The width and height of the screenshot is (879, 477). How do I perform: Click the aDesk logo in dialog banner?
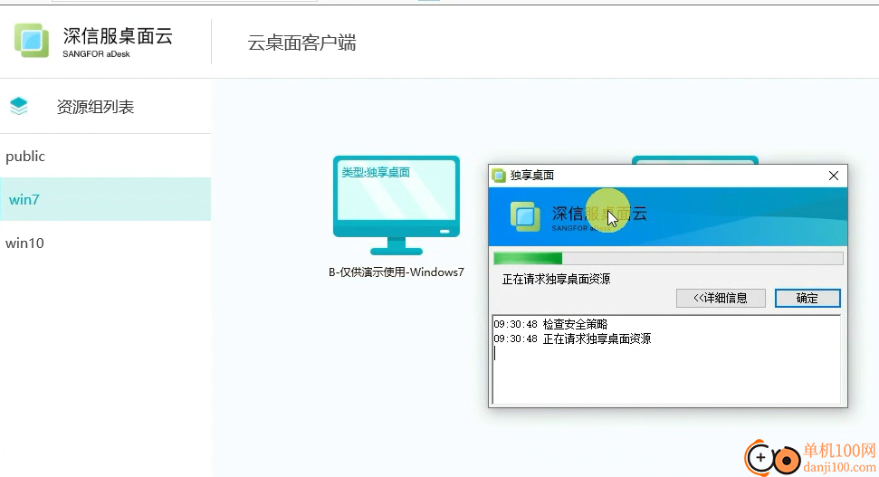pos(525,216)
